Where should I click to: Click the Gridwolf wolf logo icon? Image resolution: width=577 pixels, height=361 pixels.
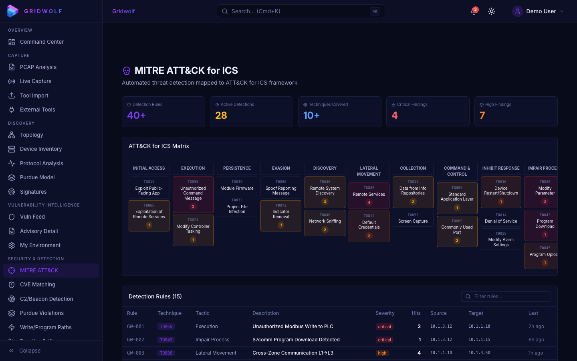click(x=12, y=11)
